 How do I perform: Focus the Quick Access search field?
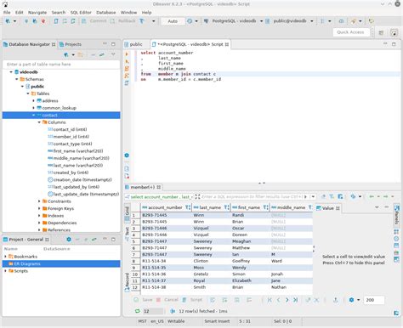351,32
